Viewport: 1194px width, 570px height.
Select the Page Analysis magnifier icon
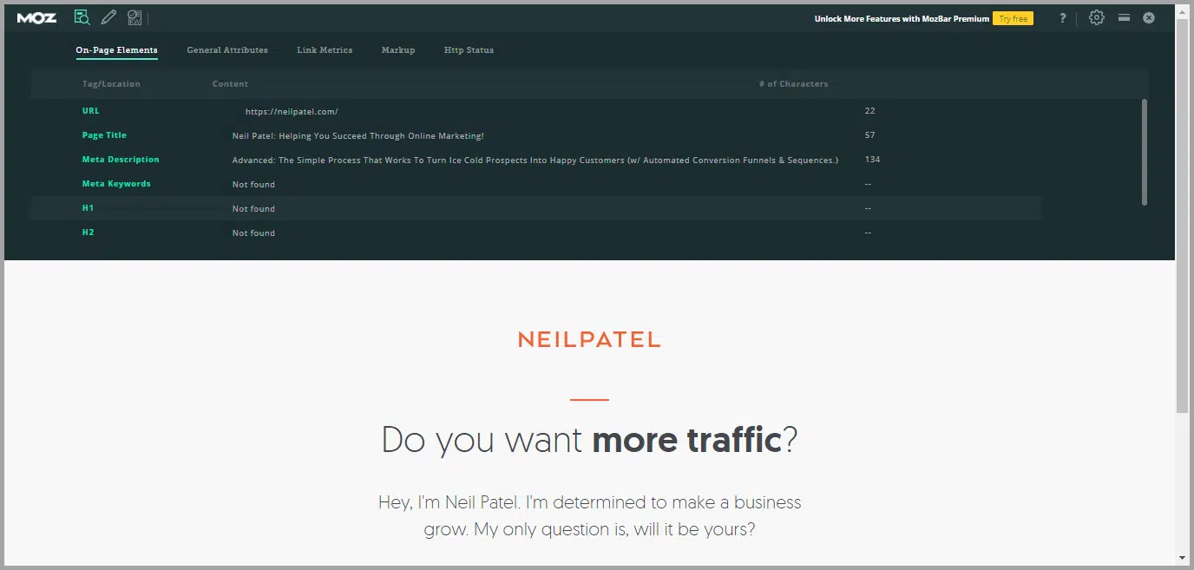click(x=82, y=17)
